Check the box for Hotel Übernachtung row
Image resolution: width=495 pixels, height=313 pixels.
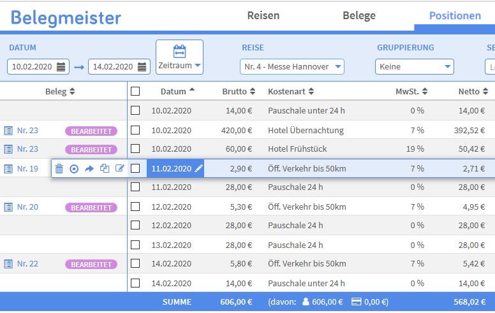point(135,130)
